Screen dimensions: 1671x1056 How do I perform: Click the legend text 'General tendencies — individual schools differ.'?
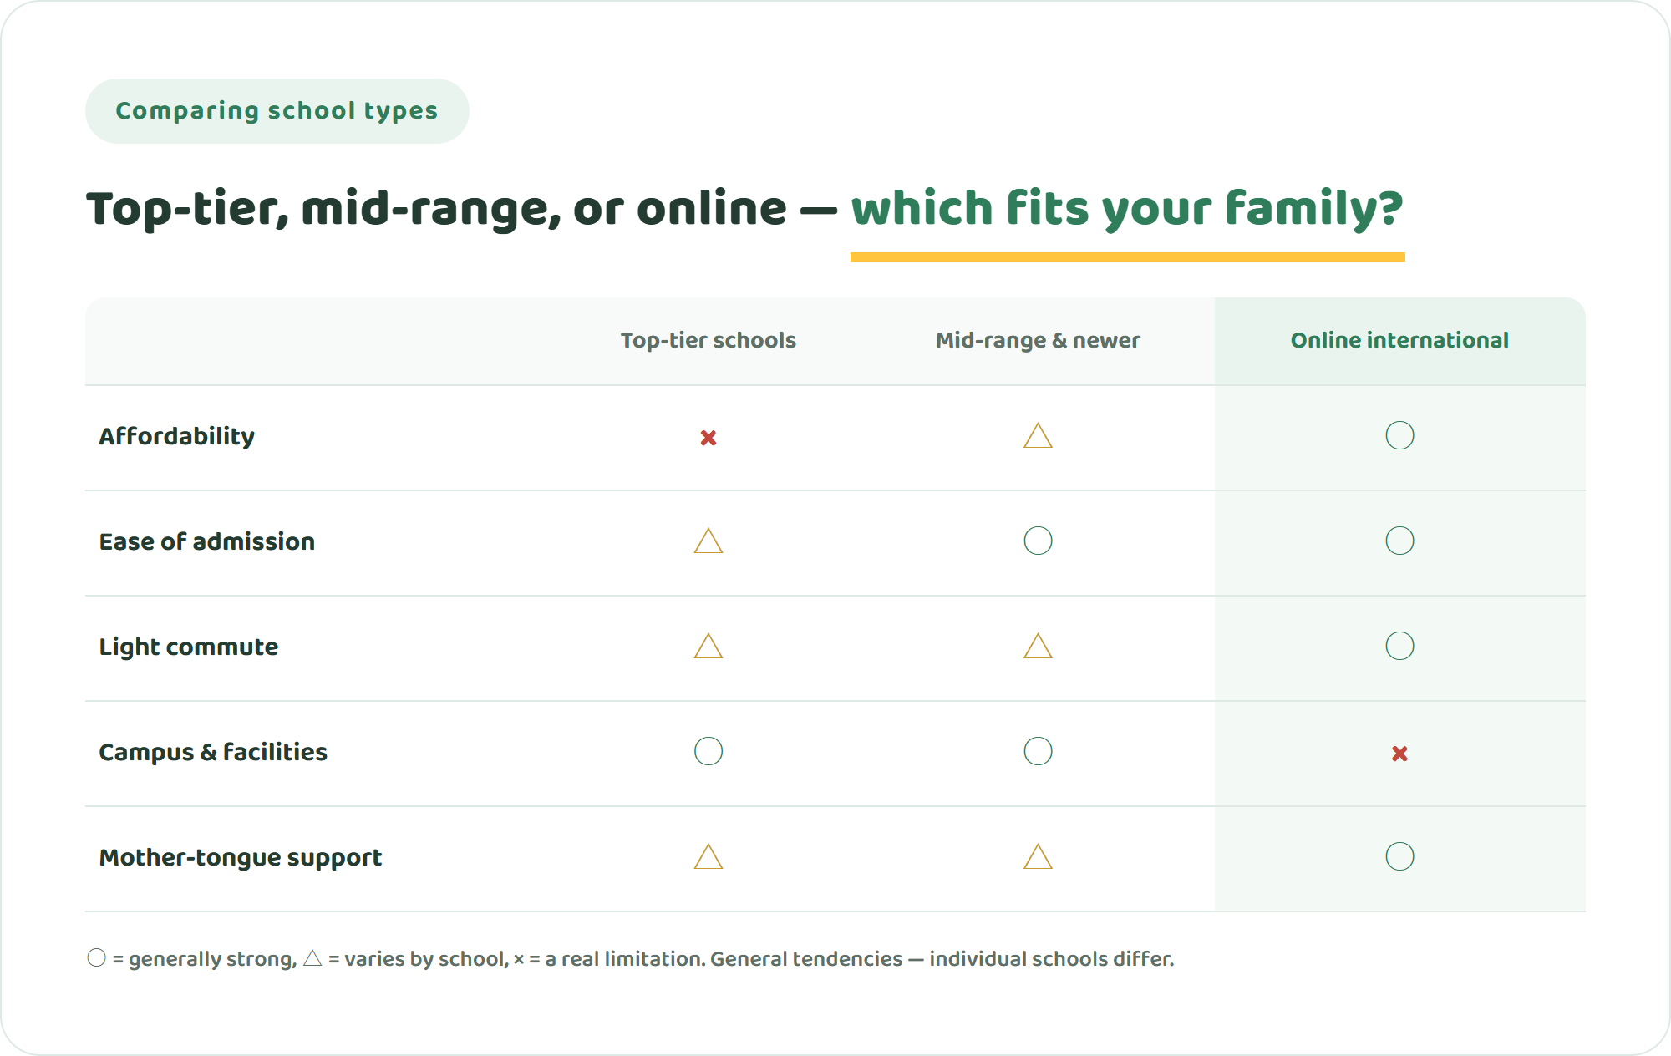pyautogui.click(x=942, y=958)
